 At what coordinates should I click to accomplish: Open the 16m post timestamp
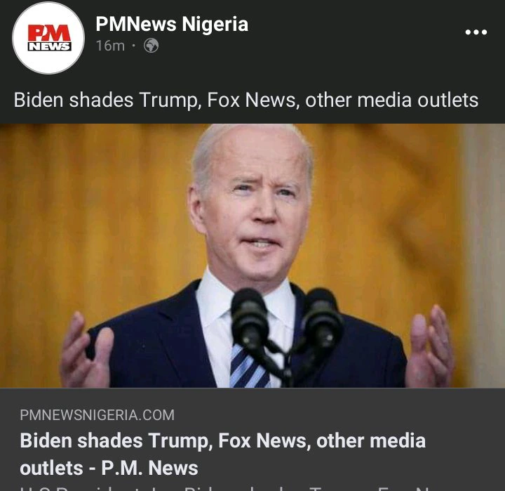(x=110, y=46)
